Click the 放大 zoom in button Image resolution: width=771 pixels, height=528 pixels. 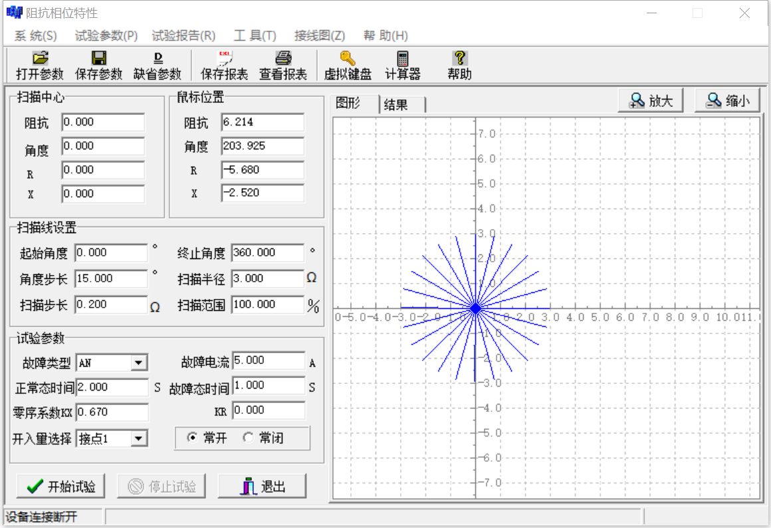coord(651,101)
